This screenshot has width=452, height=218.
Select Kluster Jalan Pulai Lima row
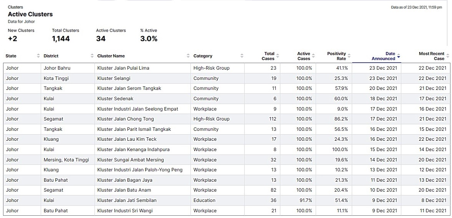pos(123,68)
